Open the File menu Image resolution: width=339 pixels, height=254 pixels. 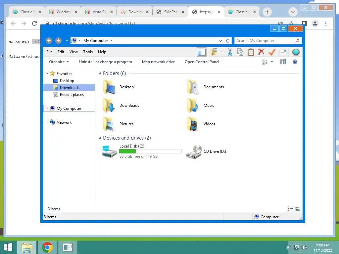click(x=49, y=52)
